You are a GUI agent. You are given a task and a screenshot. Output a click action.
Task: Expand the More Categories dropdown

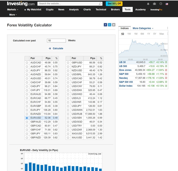pyautogui.click(x=143, y=28)
